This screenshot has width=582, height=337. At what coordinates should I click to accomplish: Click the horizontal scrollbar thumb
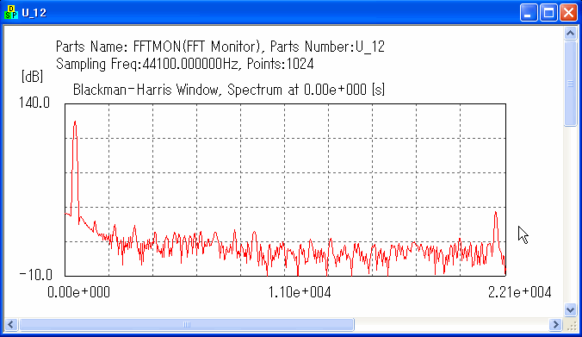tap(187, 324)
